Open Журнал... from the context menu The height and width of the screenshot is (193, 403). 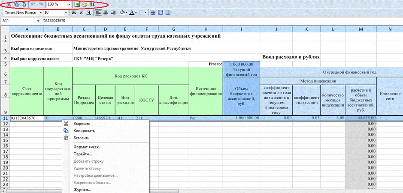coord(82,190)
